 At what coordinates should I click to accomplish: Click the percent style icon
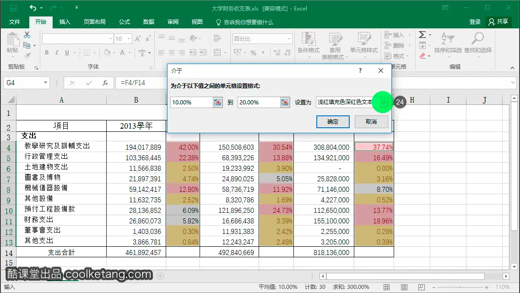pos(254,53)
